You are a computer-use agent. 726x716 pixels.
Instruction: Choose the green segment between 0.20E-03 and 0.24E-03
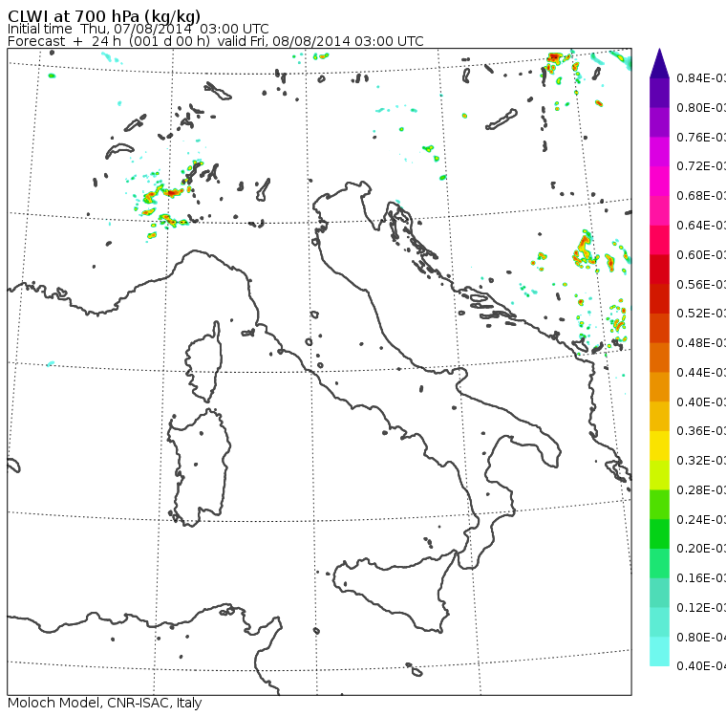point(659,534)
